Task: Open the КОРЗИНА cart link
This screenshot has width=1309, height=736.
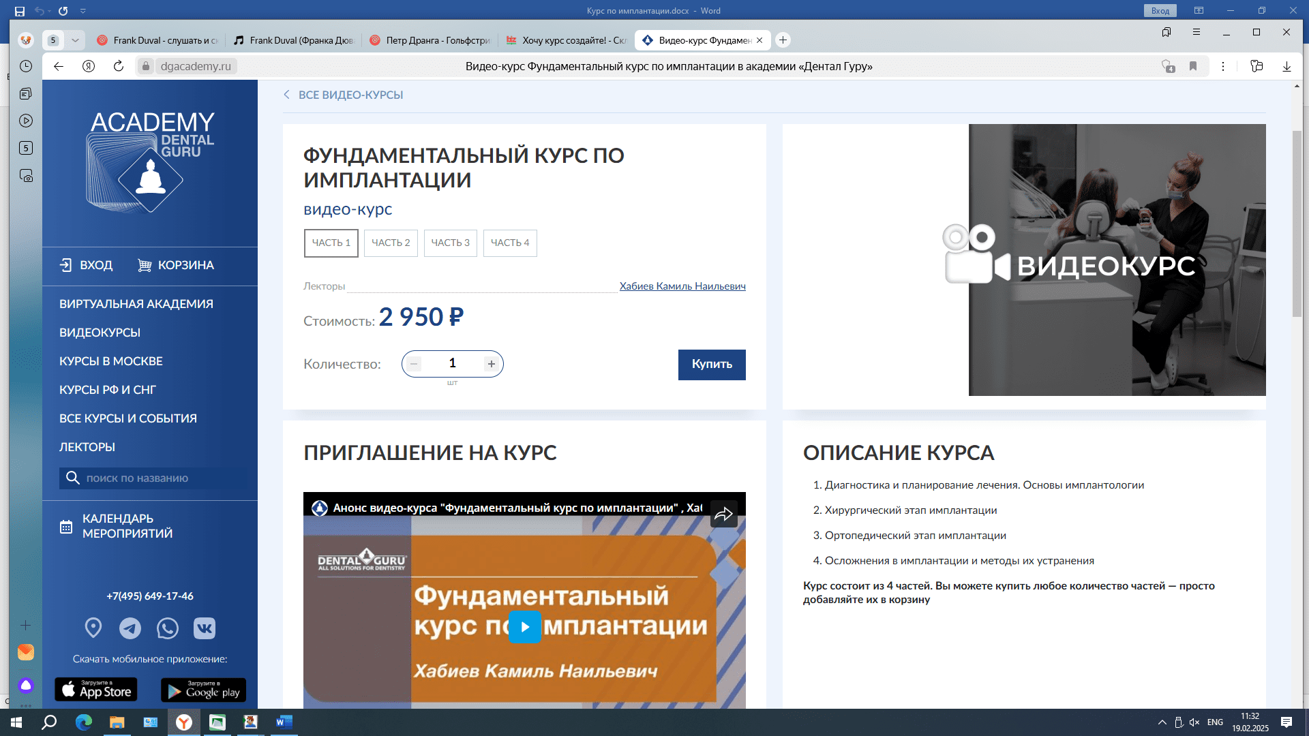Action: coord(176,265)
